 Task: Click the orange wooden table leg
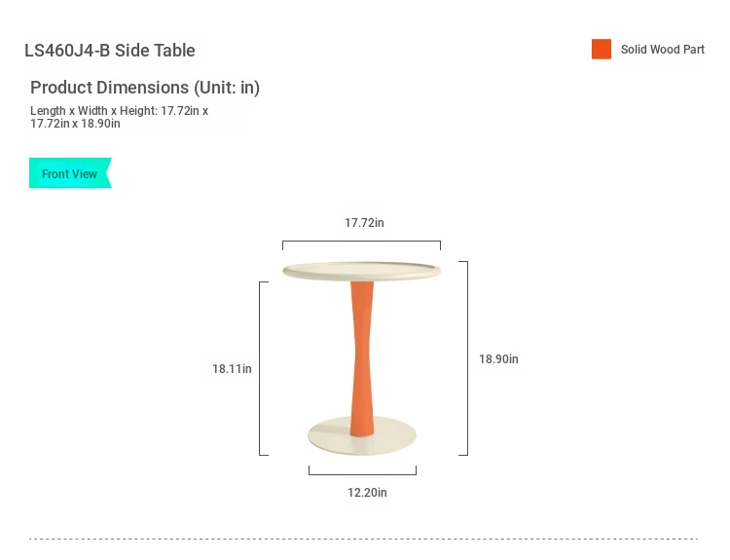(x=362, y=358)
